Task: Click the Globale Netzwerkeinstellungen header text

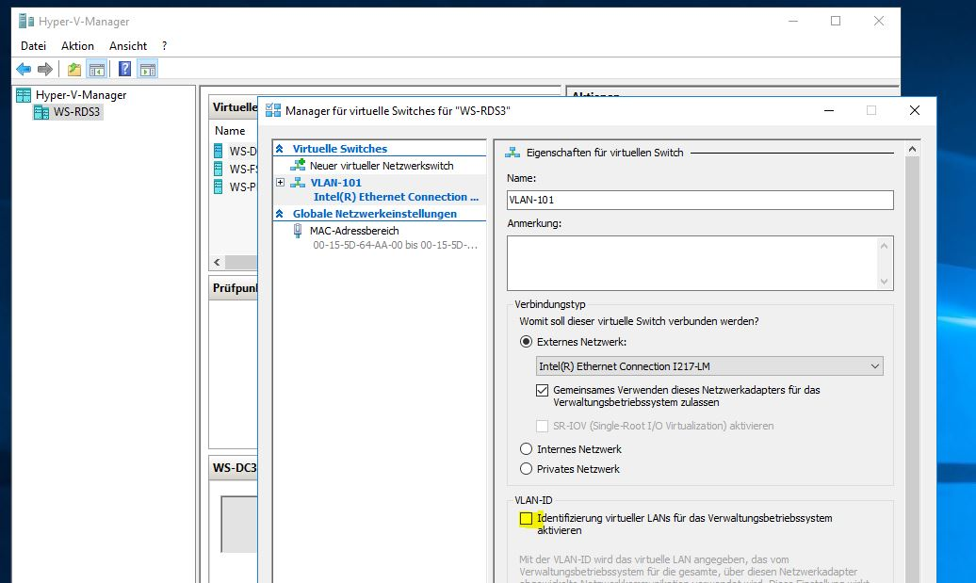Action: tap(375, 214)
